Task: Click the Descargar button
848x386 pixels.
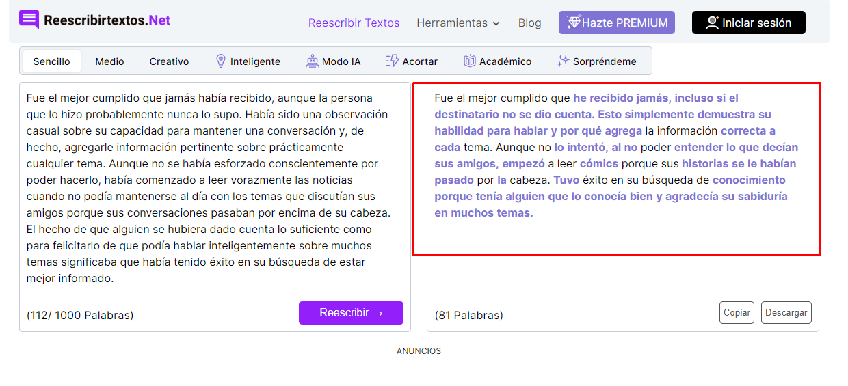Action: 786,312
